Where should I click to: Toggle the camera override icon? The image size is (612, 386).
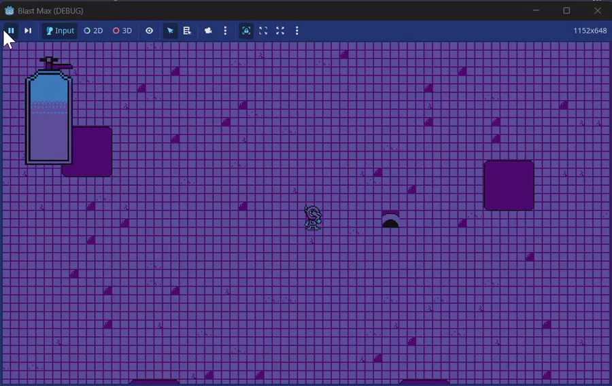coord(208,31)
